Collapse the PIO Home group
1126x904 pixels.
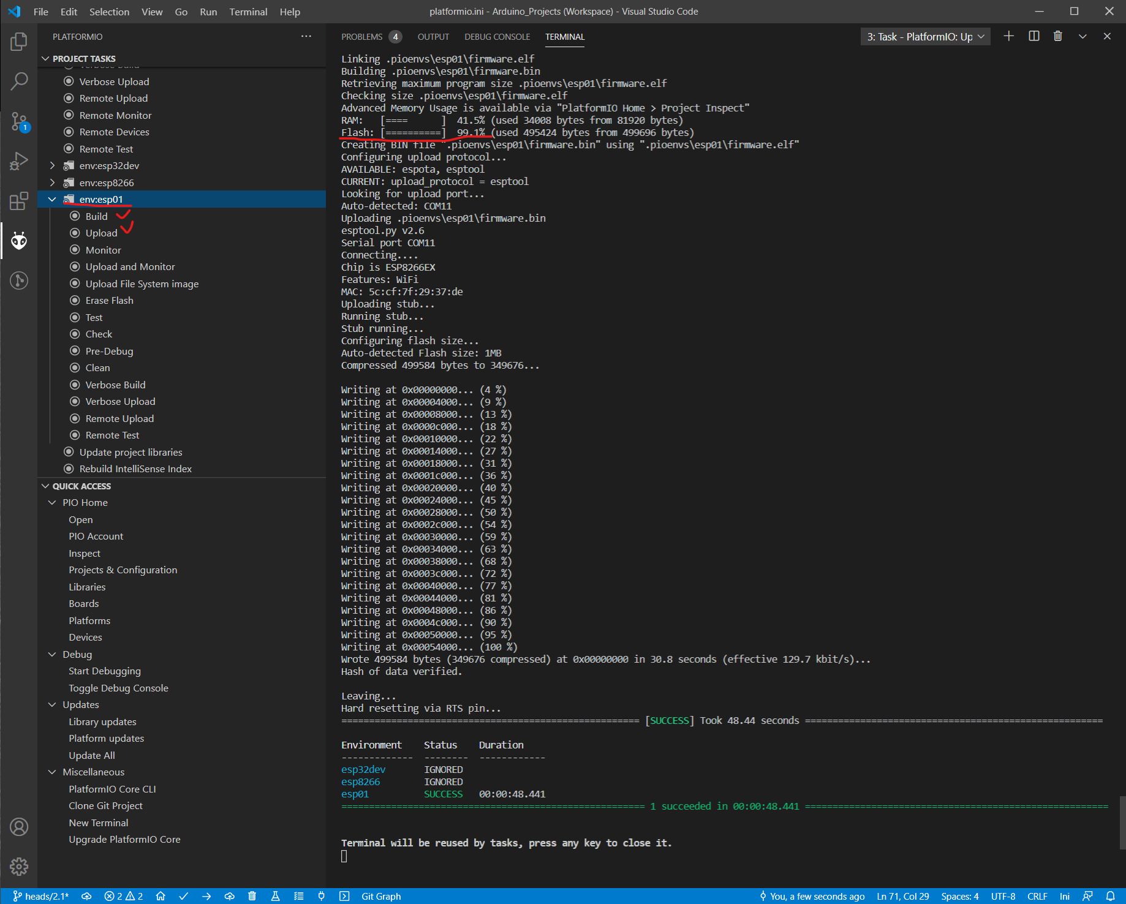52,502
